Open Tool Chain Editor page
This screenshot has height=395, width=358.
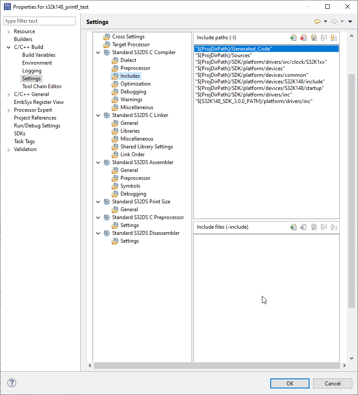coord(42,86)
